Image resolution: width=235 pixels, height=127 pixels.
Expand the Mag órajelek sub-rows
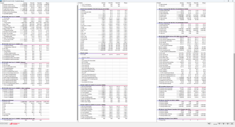[3, 23]
